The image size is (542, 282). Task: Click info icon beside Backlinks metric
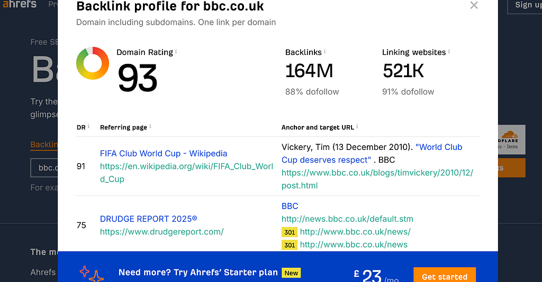pyautogui.click(x=325, y=52)
